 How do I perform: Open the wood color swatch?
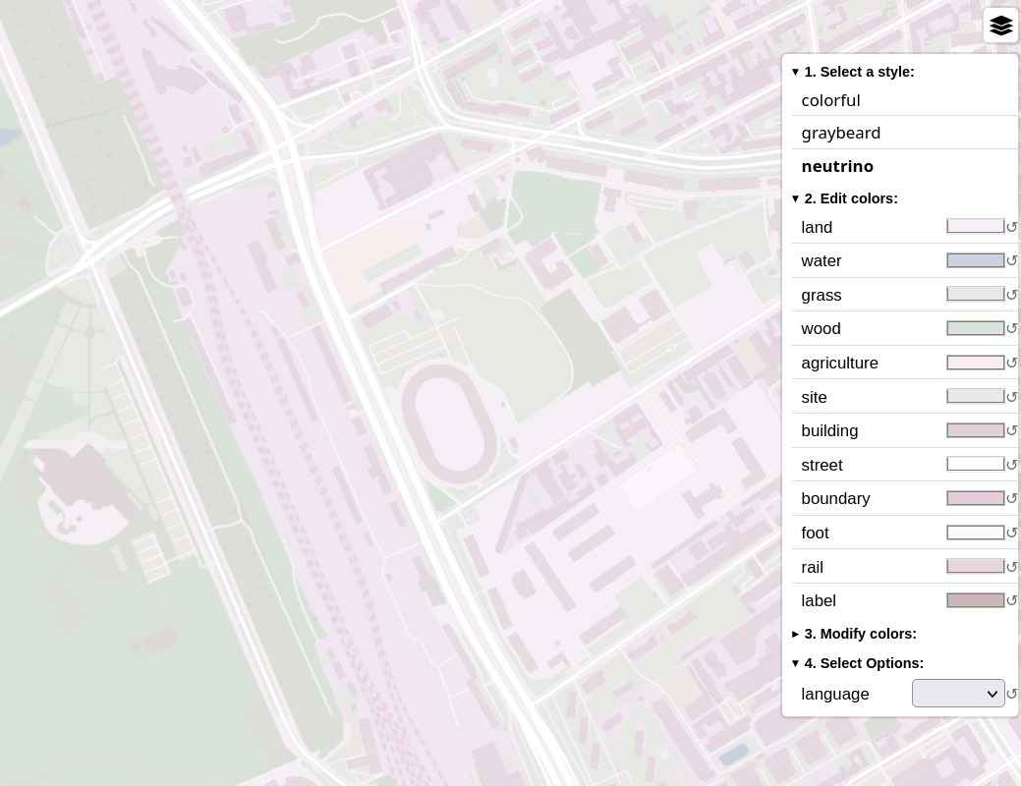pos(975,328)
